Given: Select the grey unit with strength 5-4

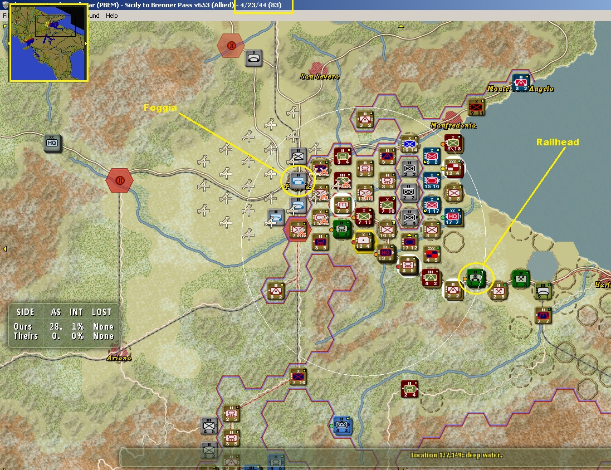Looking at the screenshot, I should tap(409, 218).
